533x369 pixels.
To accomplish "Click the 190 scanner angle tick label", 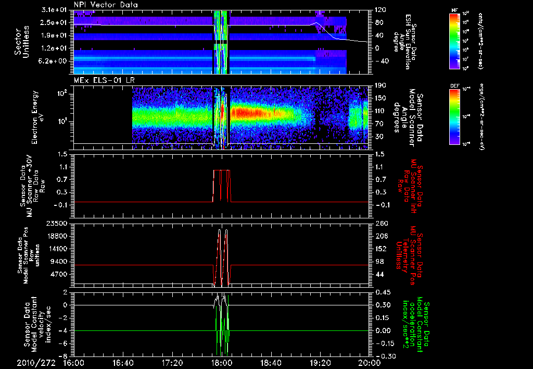I will (379, 85).
